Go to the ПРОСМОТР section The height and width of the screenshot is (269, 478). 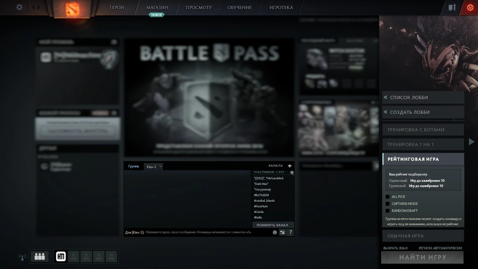(x=198, y=7)
